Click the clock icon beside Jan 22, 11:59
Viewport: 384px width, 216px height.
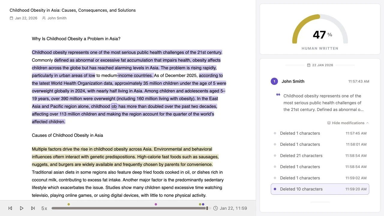click(x=215, y=208)
